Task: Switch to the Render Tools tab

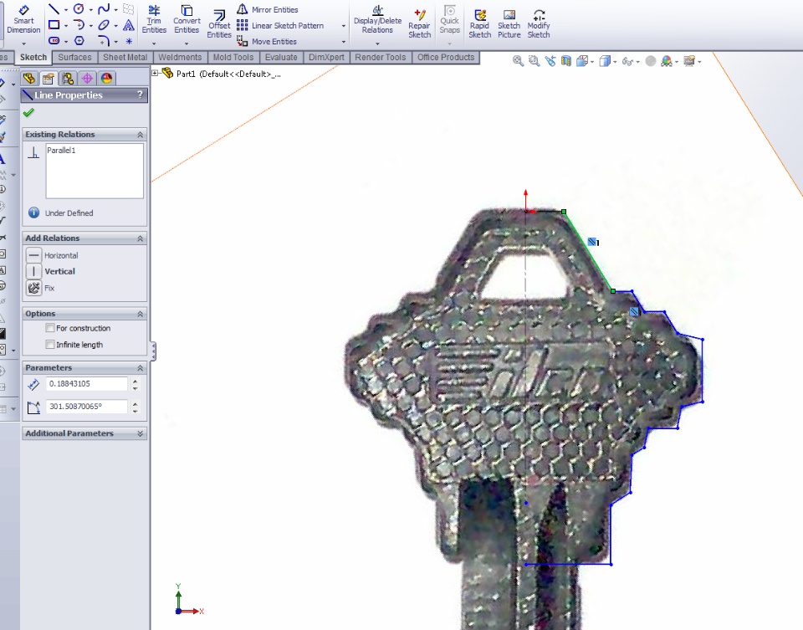Action: click(x=380, y=58)
